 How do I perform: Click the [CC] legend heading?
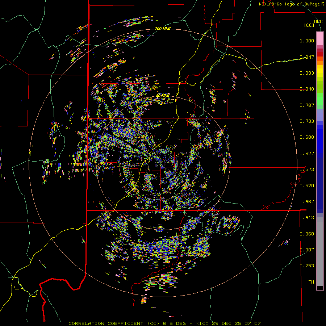309,25
